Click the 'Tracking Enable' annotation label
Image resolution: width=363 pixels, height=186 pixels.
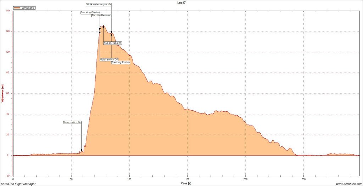click(121, 63)
